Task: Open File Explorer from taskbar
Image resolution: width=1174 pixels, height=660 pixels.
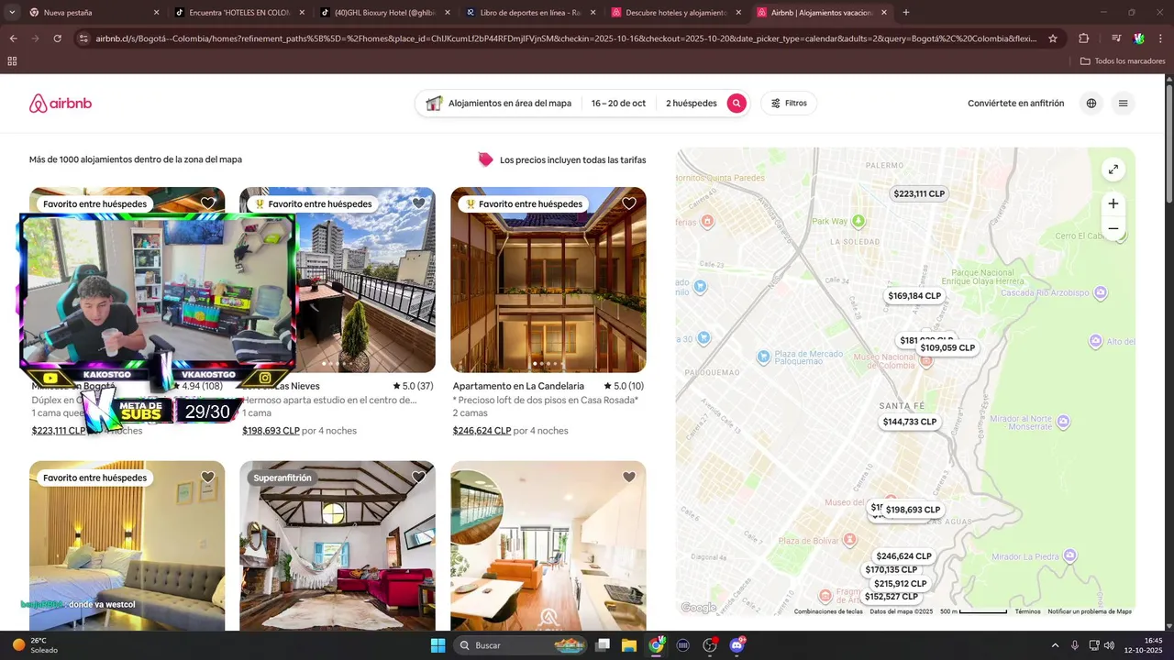Action: [629, 645]
